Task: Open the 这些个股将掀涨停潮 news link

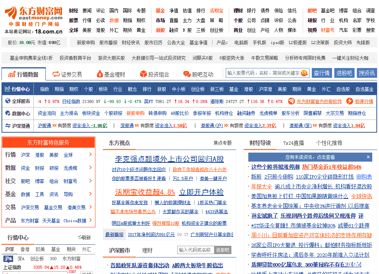Action: (275, 167)
